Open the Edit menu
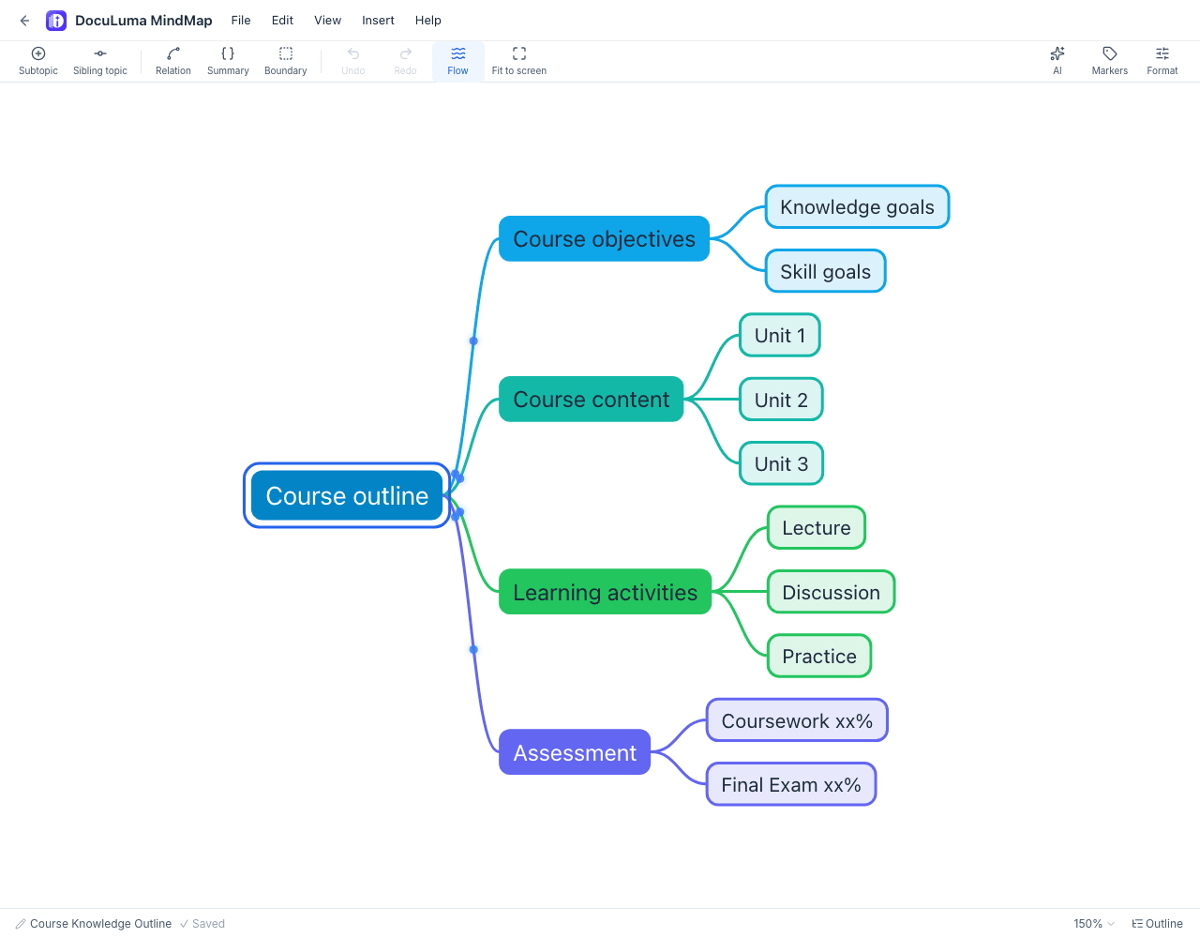 tap(282, 21)
